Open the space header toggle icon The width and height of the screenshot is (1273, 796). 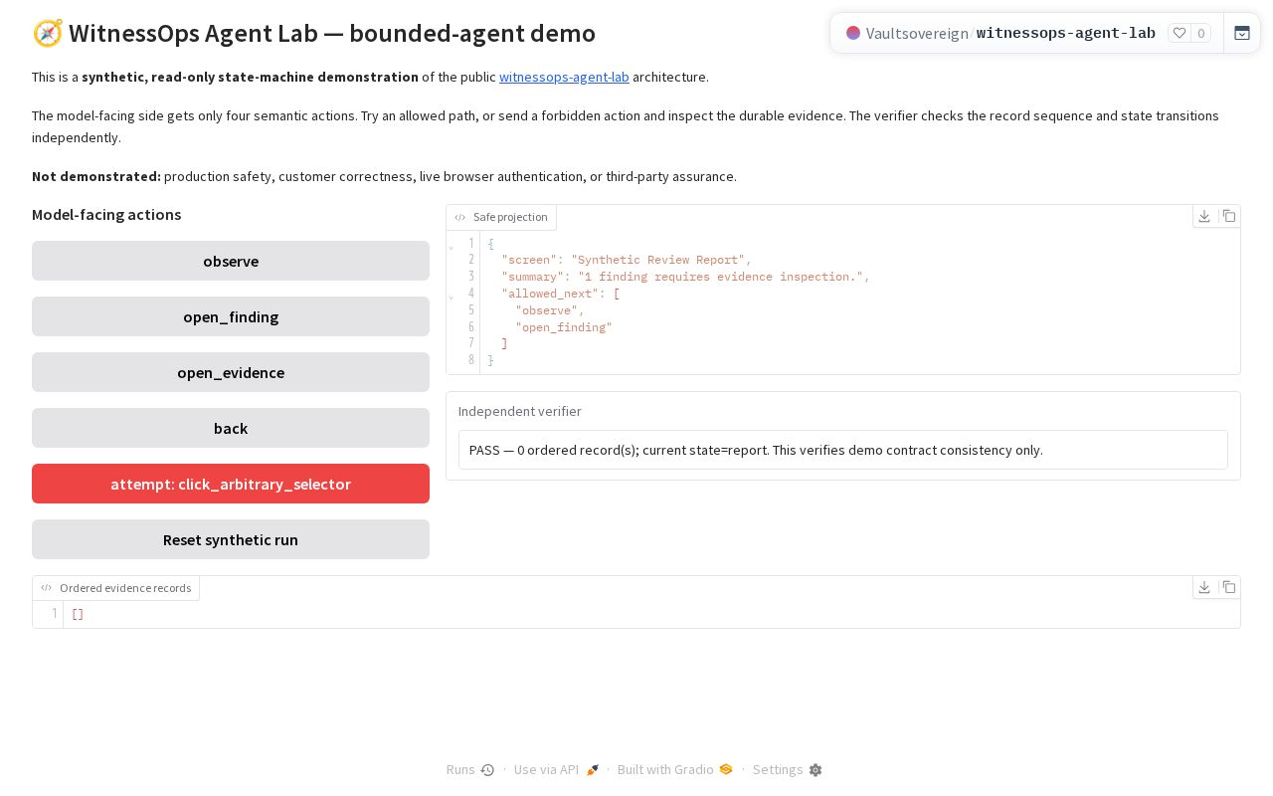(1242, 33)
